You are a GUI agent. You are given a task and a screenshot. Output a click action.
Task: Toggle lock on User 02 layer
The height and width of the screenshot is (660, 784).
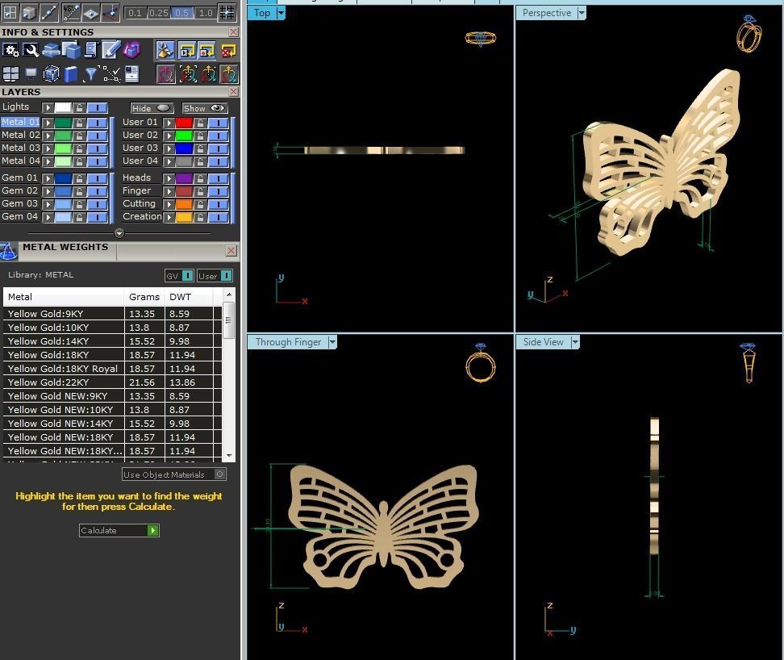coord(200,136)
